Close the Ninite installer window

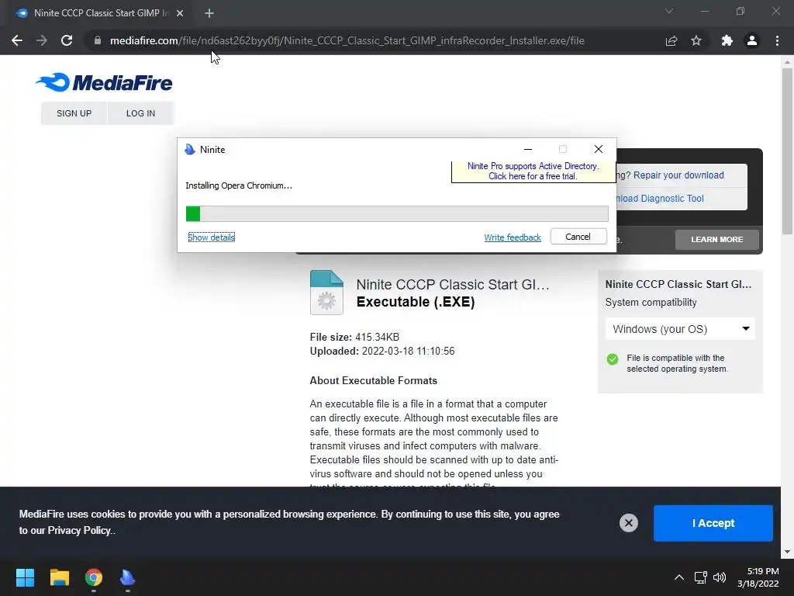tap(599, 149)
